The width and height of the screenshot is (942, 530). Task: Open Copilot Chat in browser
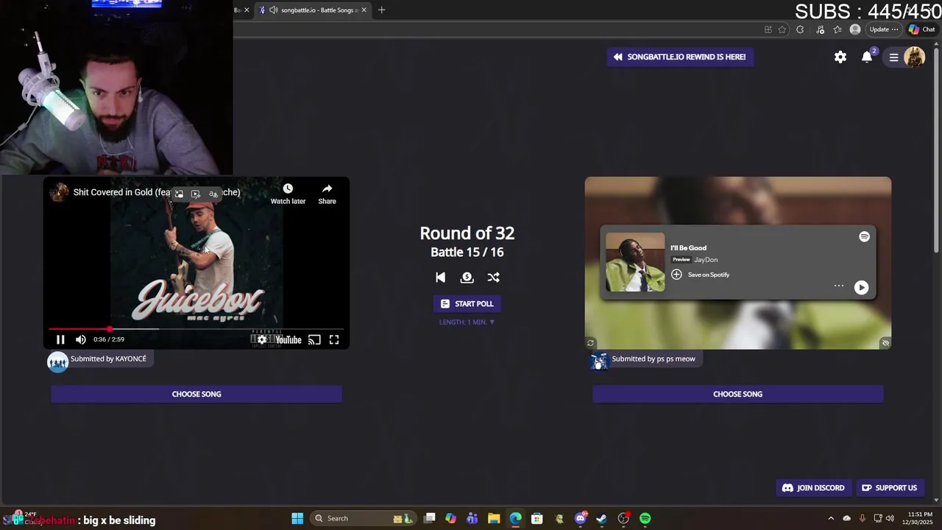point(921,29)
